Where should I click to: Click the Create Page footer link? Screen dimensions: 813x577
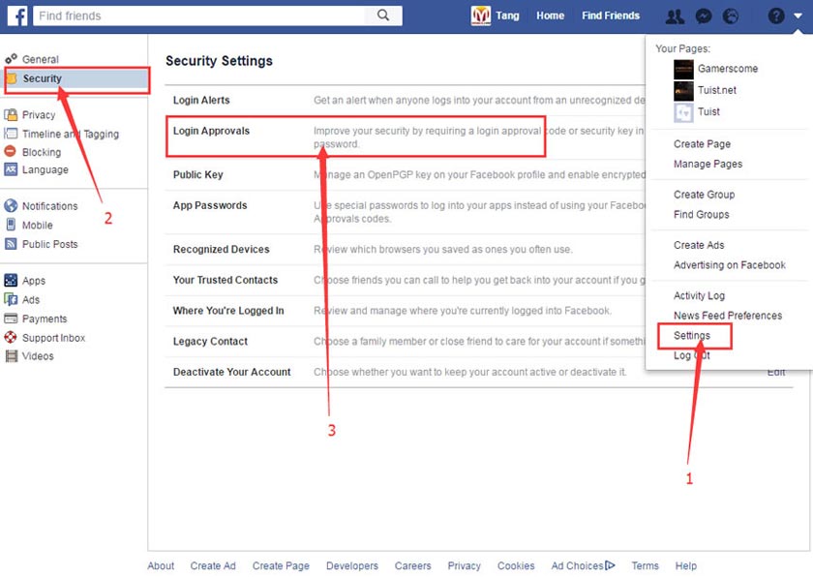pos(281,565)
